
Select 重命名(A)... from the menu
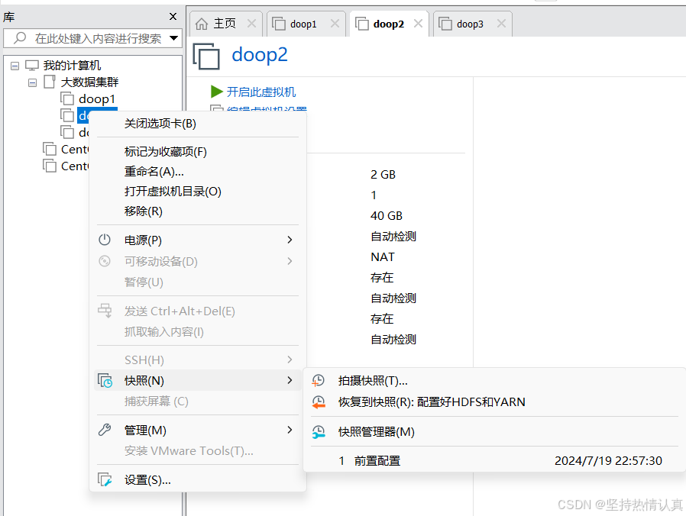(198, 172)
